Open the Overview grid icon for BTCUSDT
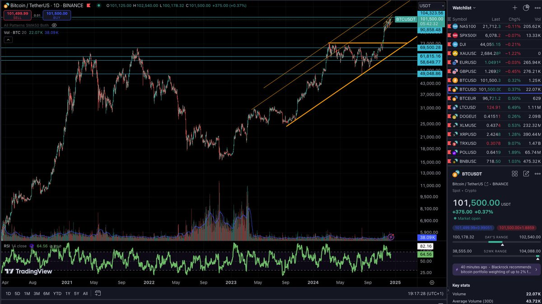542x304 pixels. tap(515, 173)
